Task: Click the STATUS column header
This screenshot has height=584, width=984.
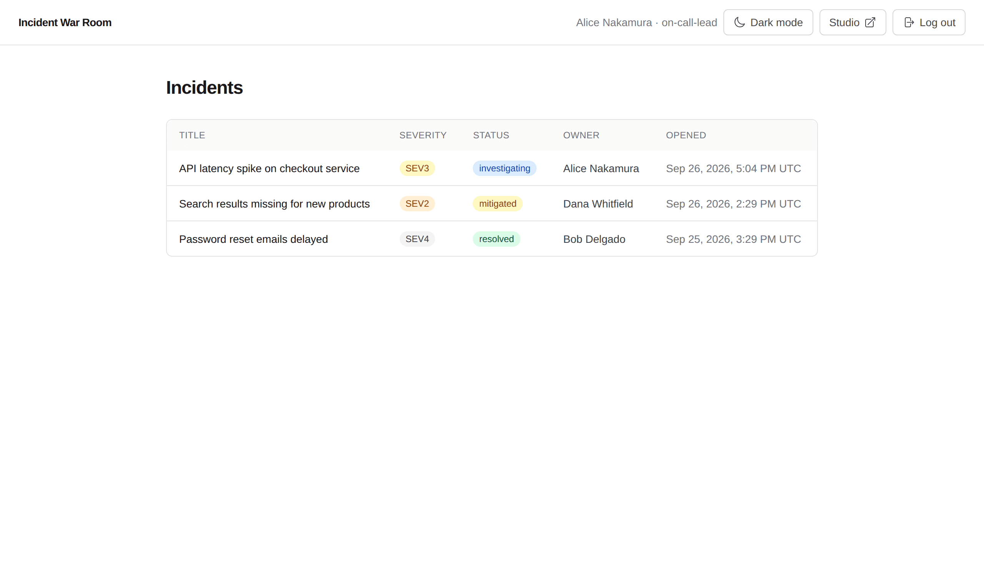Action: click(491, 135)
